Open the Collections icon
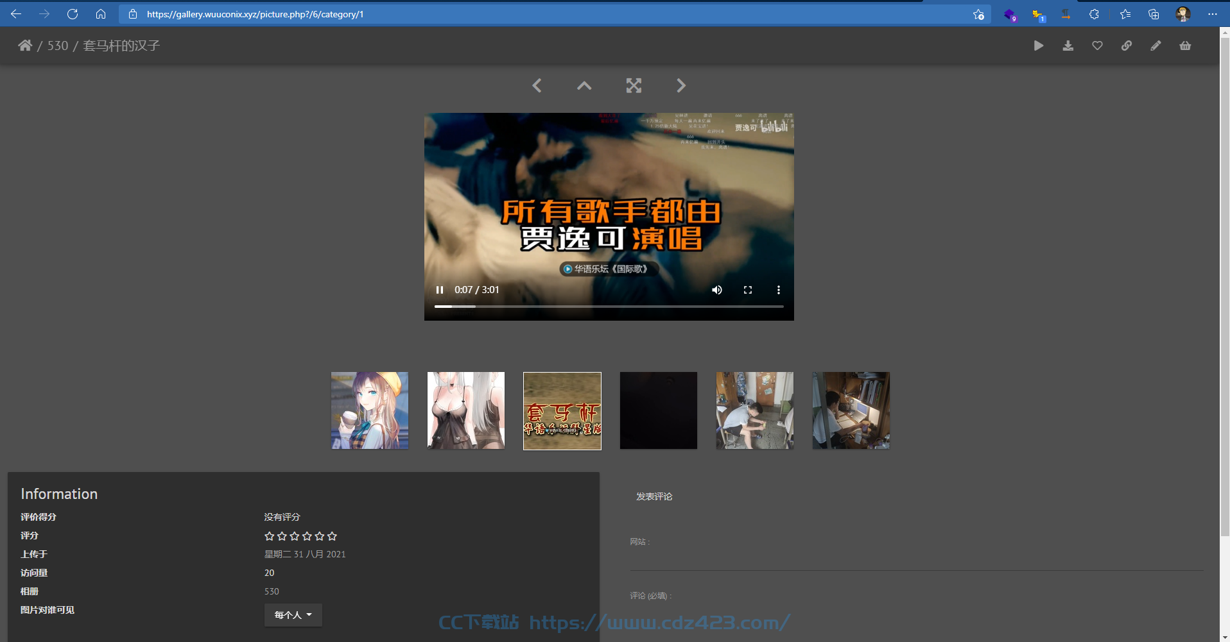 coord(1154,14)
